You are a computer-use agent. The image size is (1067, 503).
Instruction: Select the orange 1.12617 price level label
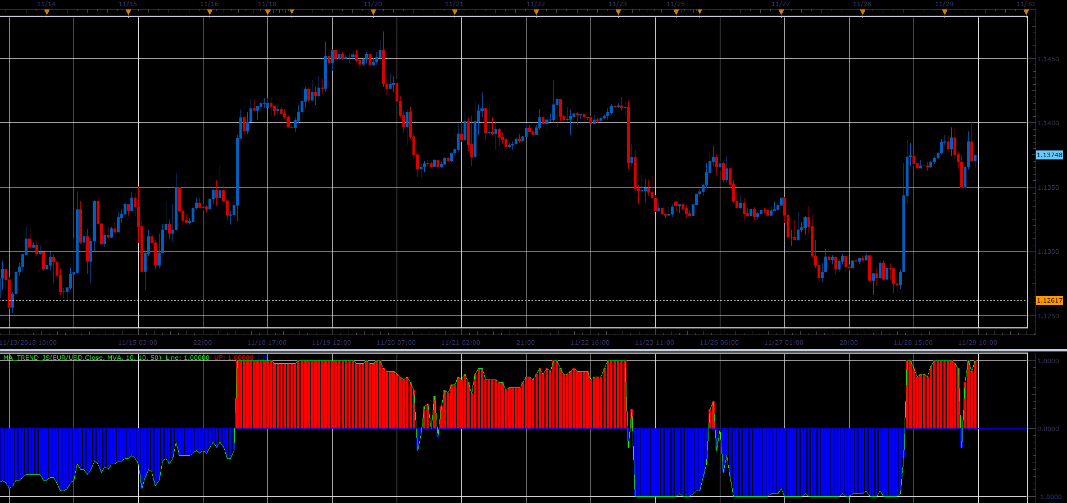1049,300
